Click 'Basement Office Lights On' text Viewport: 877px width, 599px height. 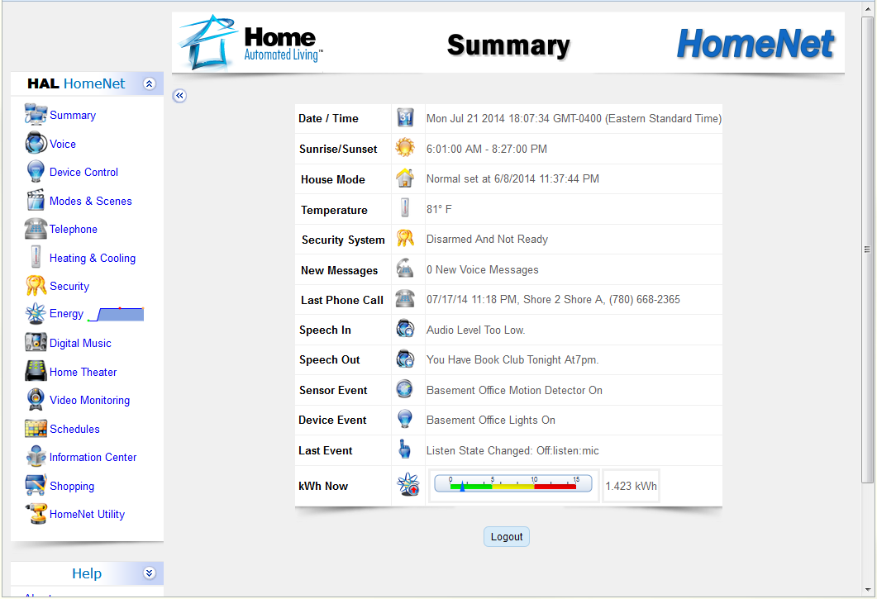click(x=490, y=420)
